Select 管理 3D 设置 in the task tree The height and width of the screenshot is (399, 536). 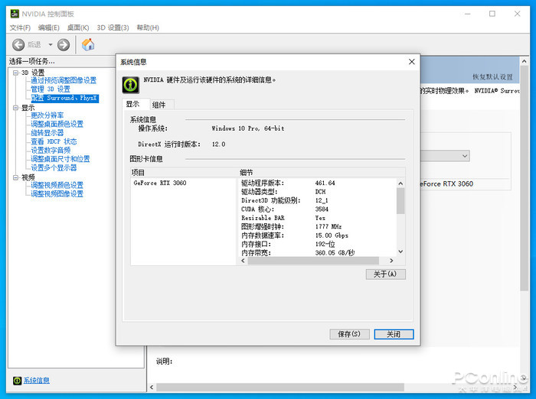pyautogui.click(x=51, y=89)
